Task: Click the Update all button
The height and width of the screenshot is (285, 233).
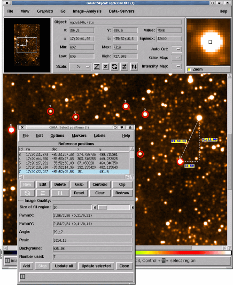Action: [x=64, y=266]
